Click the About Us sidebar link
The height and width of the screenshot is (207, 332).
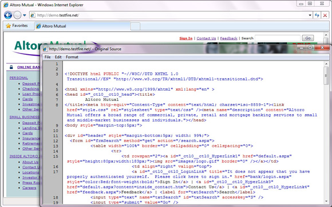pos(30,162)
